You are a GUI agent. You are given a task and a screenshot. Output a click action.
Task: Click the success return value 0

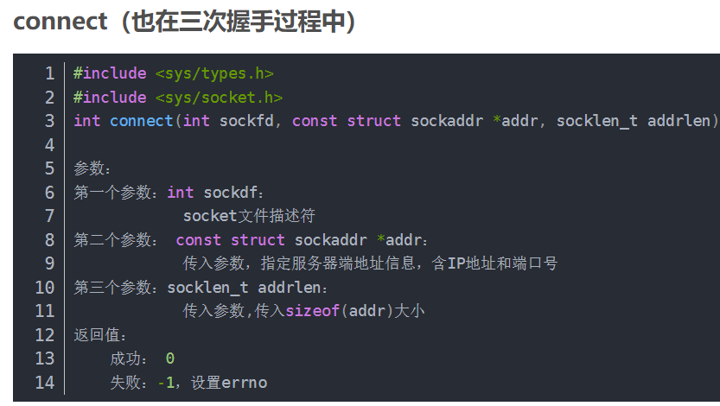coord(170,358)
